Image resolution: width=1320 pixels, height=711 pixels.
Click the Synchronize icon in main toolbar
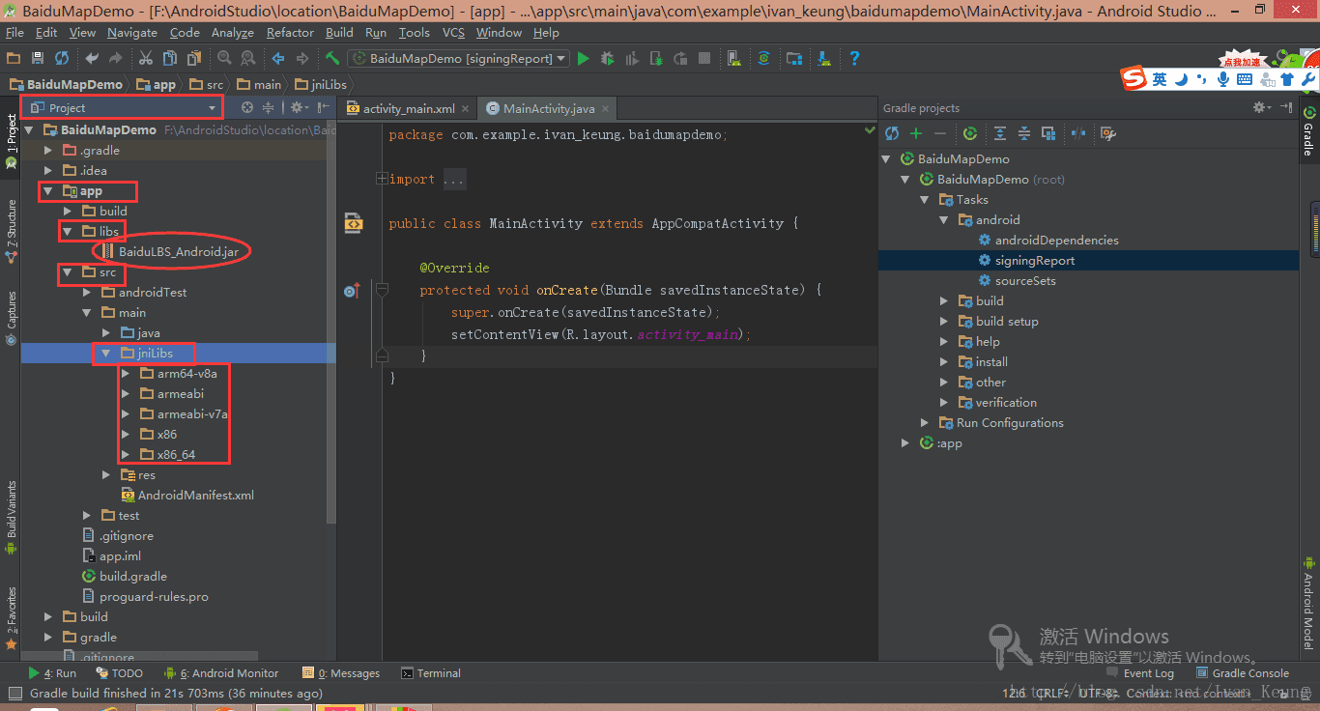62,59
